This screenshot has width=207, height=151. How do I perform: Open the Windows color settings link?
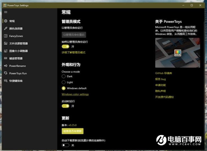point(75,94)
